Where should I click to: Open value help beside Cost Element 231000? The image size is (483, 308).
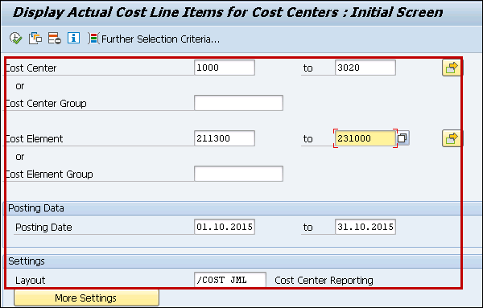tap(402, 138)
